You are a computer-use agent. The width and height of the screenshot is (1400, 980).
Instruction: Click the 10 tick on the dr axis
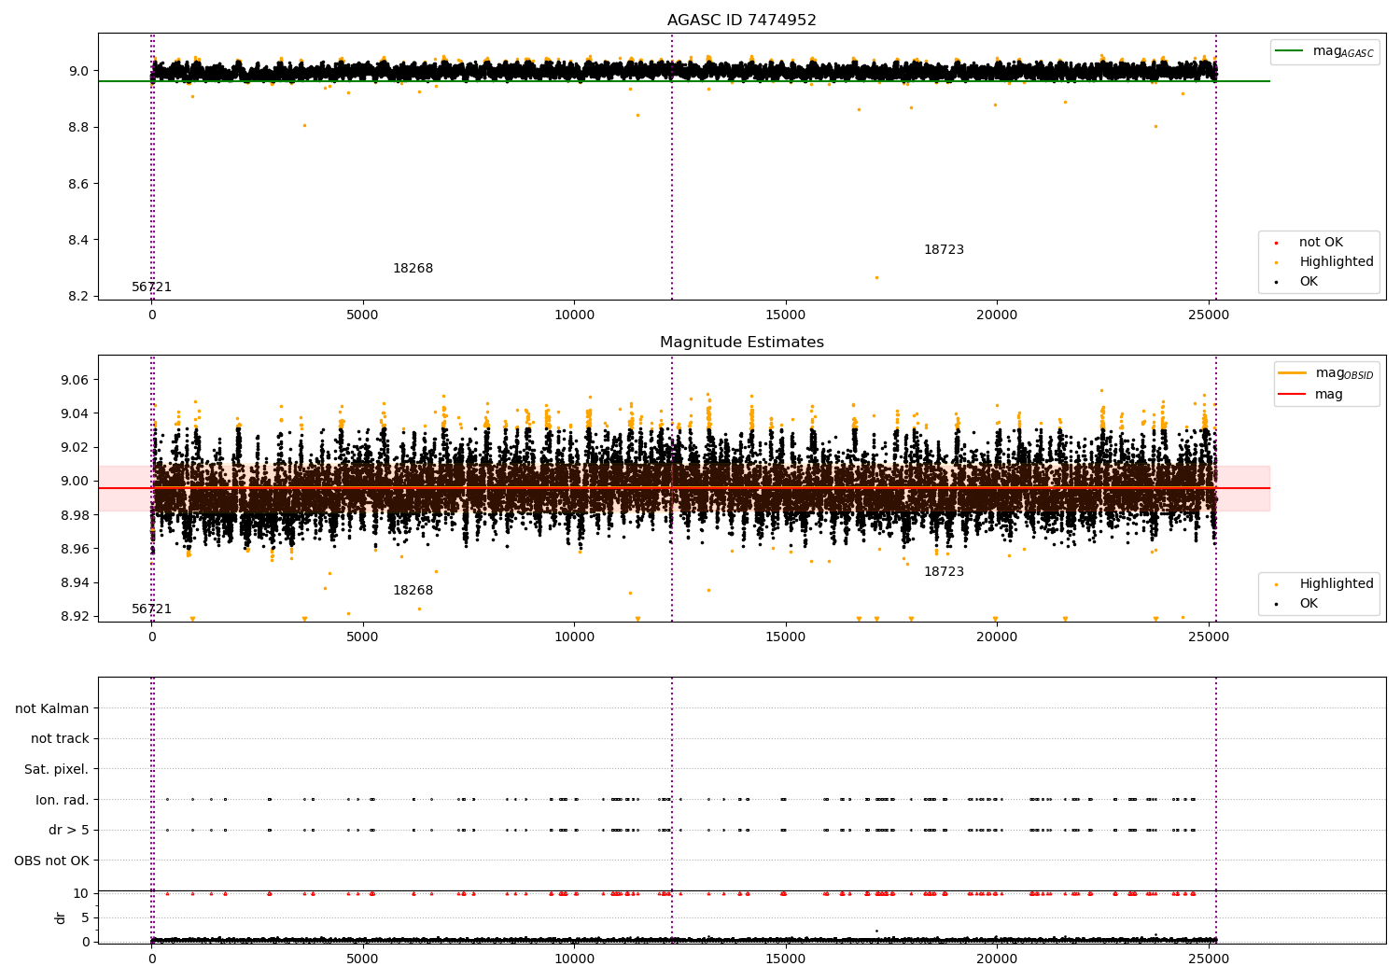click(x=81, y=893)
